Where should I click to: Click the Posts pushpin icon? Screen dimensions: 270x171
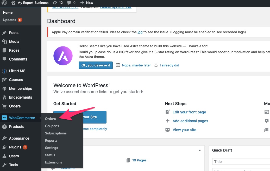point(4,33)
